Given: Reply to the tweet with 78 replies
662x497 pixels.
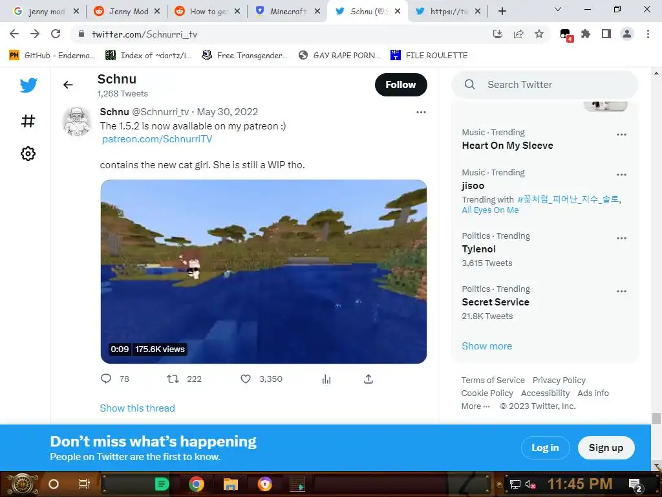Looking at the screenshot, I should [106, 379].
